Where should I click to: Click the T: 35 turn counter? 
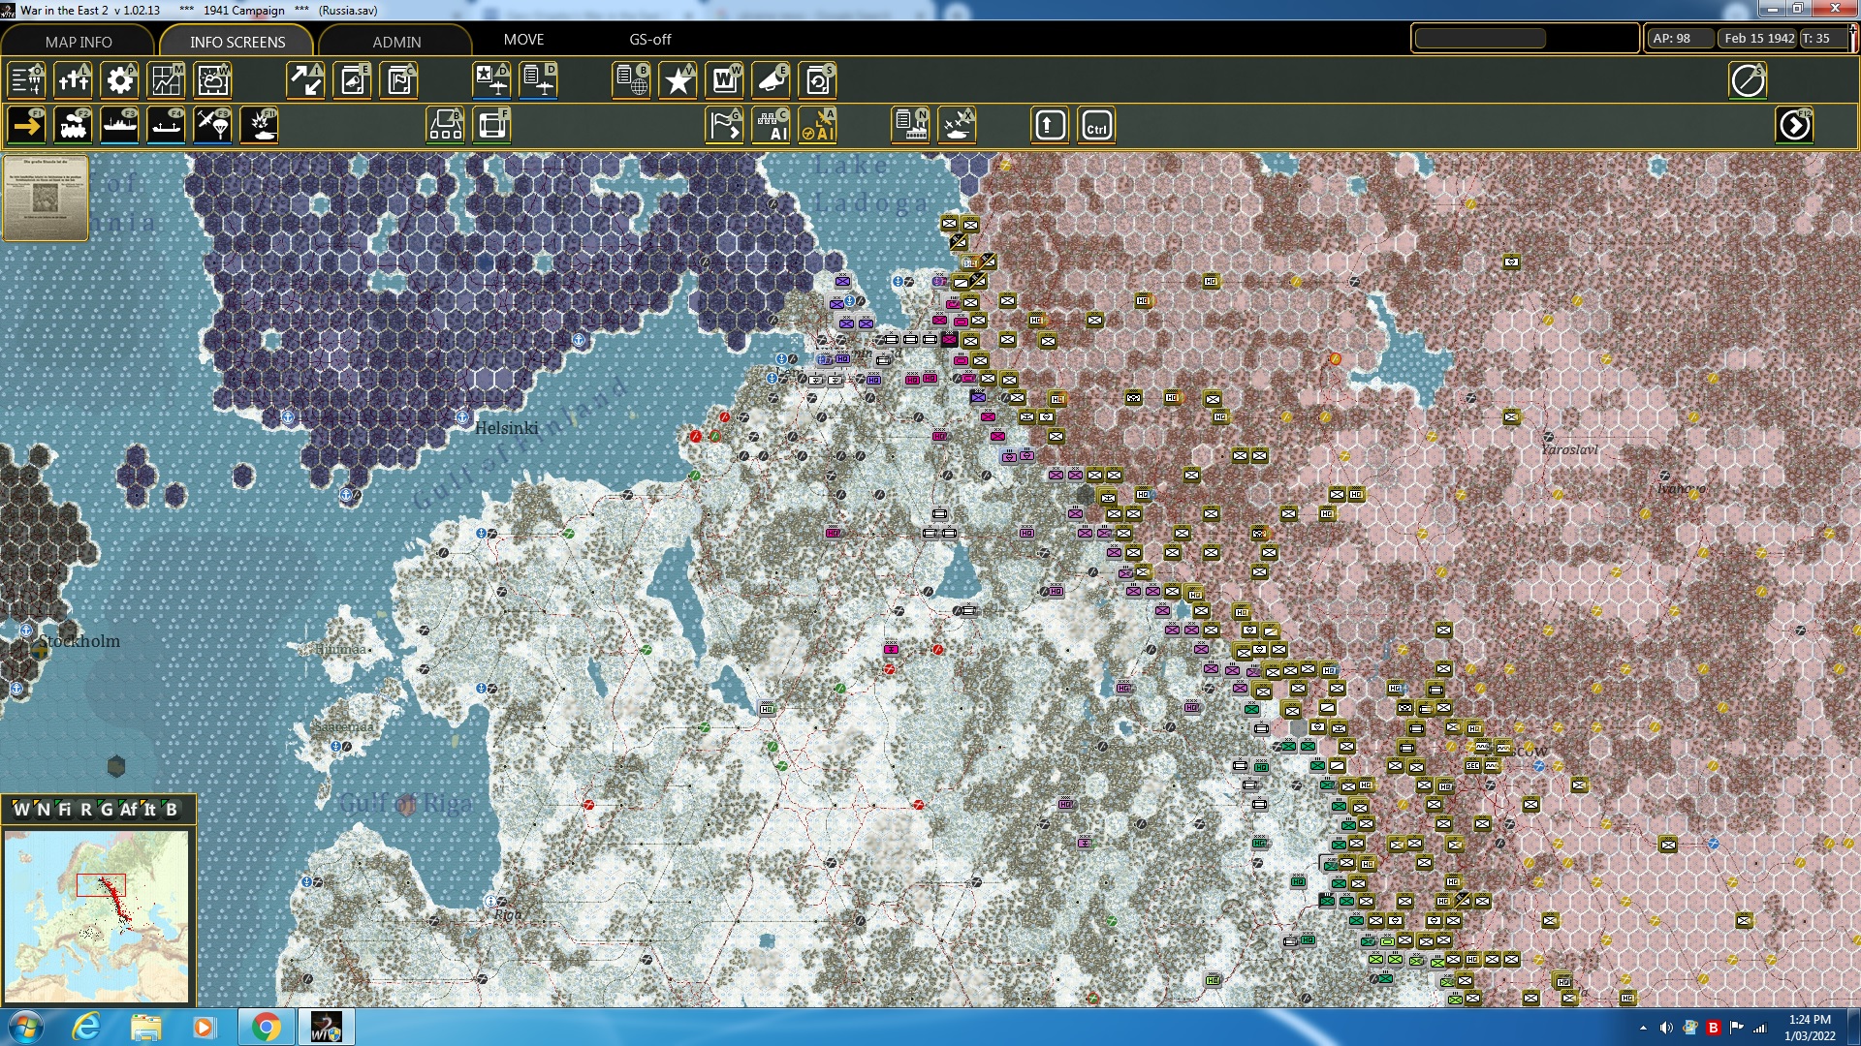coord(1822,39)
